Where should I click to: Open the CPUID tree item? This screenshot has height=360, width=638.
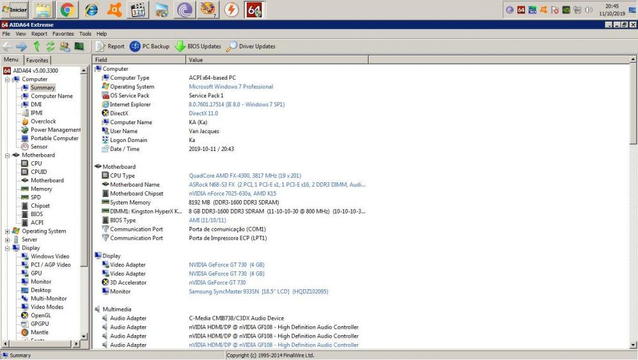click(x=38, y=172)
